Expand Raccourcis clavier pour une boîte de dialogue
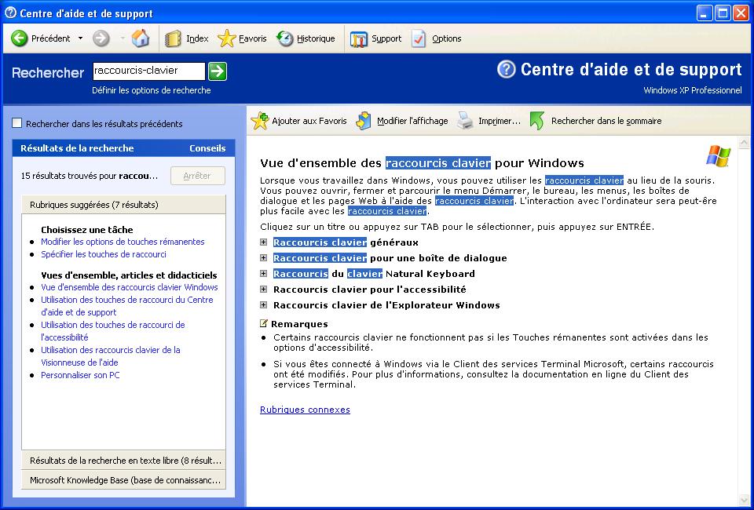 [264, 258]
